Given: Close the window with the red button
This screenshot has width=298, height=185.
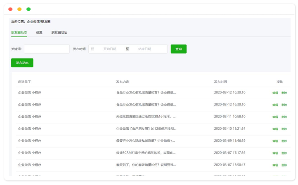Looking at the screenshot, I should tap(10, 9).
